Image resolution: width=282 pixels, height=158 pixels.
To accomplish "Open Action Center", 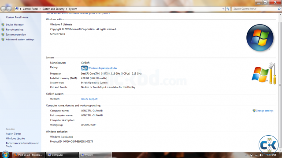I will (14, 133).
